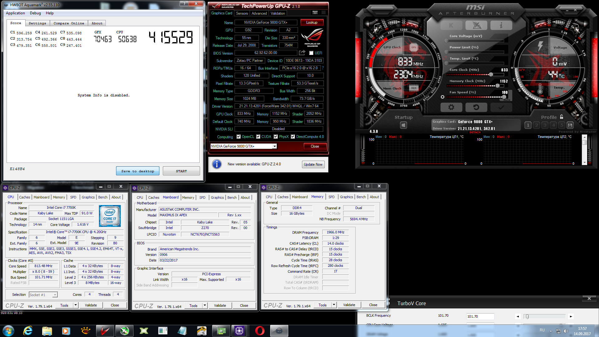Click the GPU-Z graphics card taskbar icon

221,331
